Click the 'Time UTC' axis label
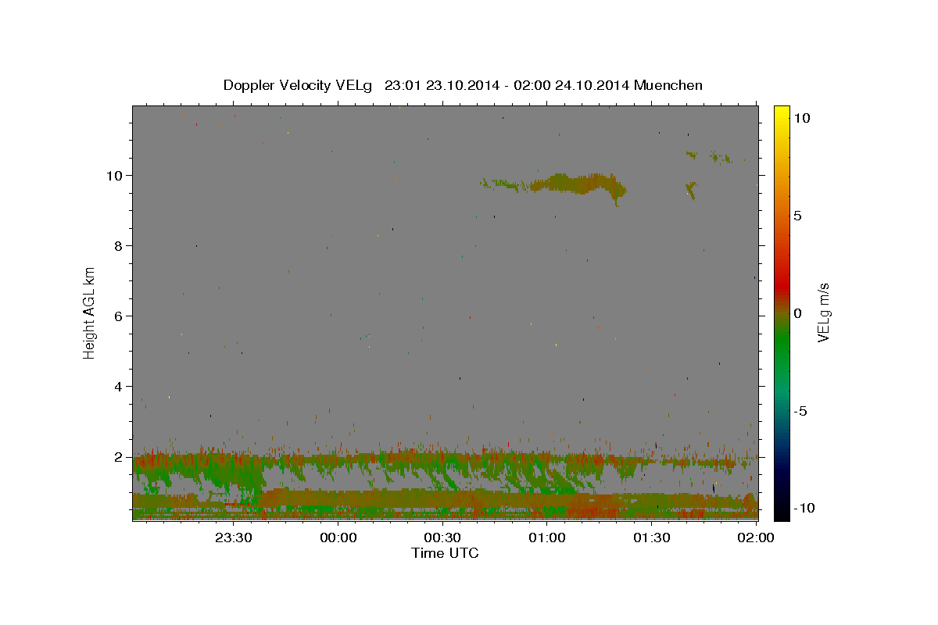The height and width of the screenshot is (625, 938). click(446, 553)
